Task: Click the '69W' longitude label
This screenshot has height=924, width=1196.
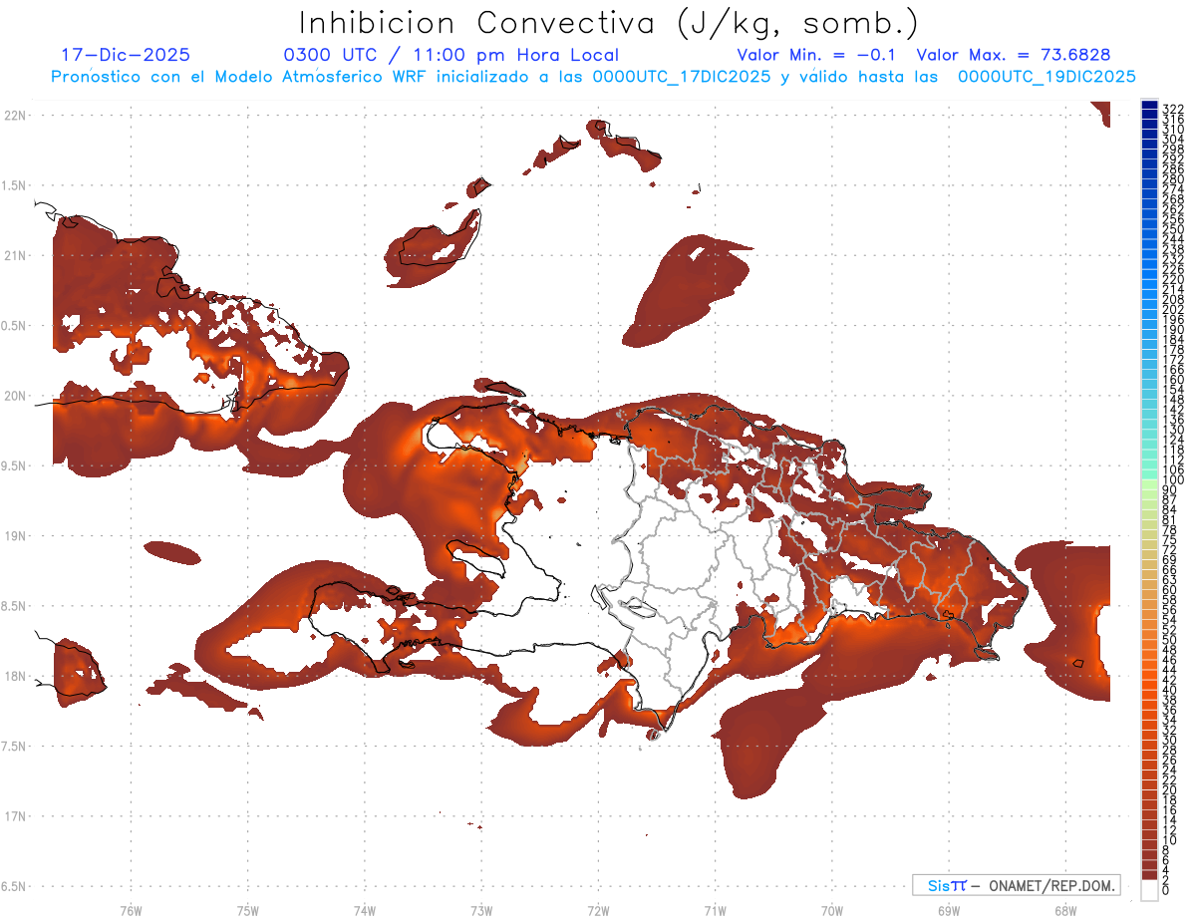Action: (x=948, y=910)
